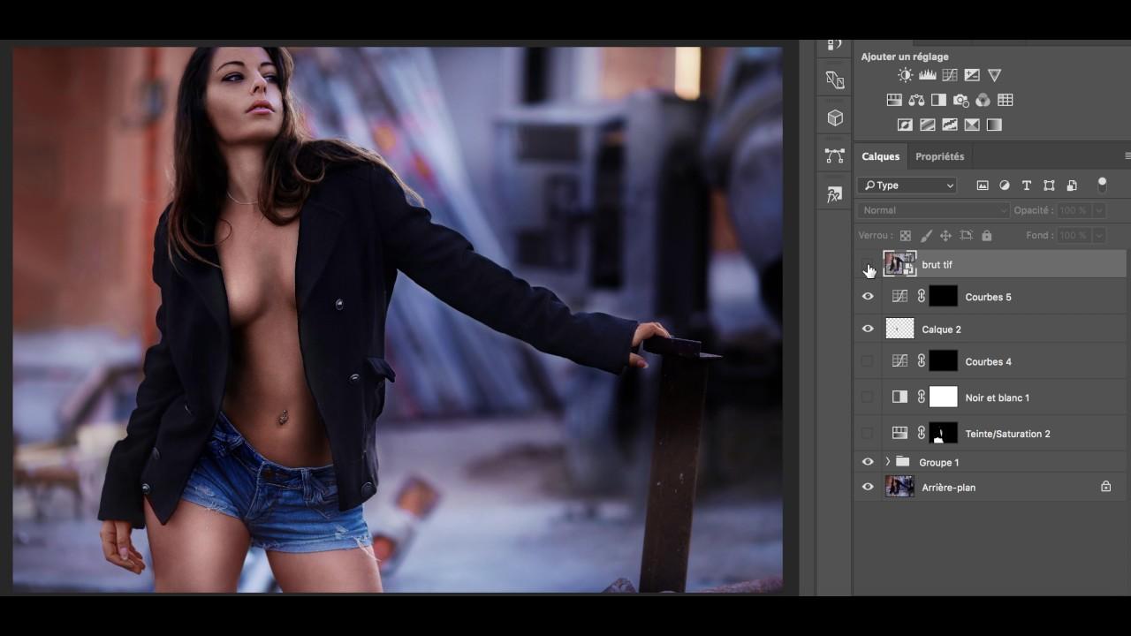Open the 3D panel cube icon
This screenshot has width=1131, height=636.
835,118
